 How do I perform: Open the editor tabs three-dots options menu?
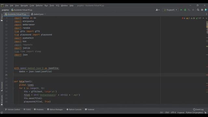click(206, 14)
